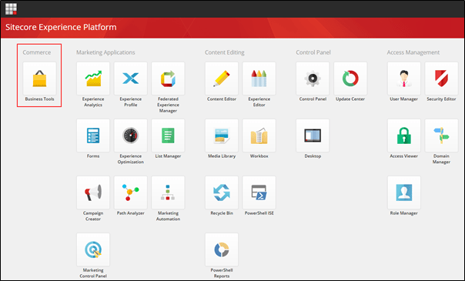Viewport: 465px width, 281px height.
Task: Click the Marketing Applications heading
Action: pos(105,52)
